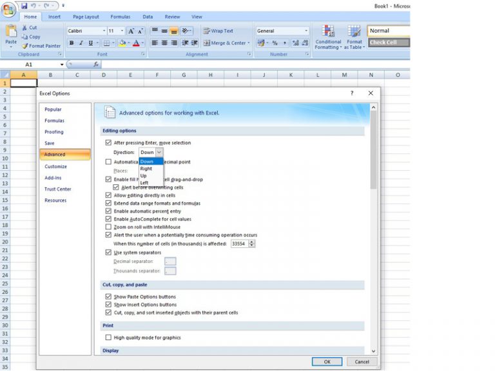Click the Conditional Formatting icon
The width and height of the screenshot is (495, 371).
328,31
